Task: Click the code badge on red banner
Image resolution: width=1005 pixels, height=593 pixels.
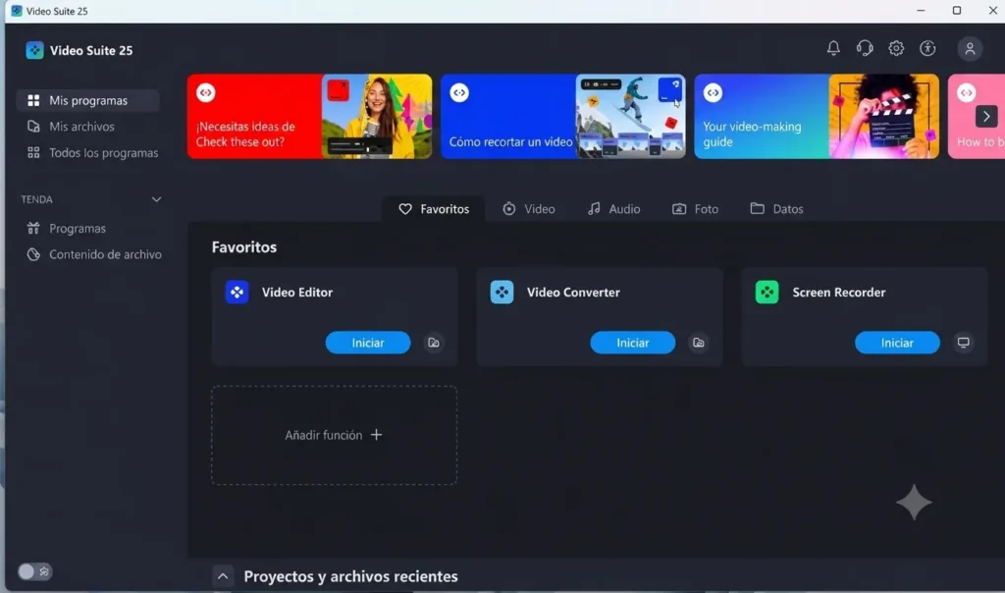Action: click(x=206, y=93)
